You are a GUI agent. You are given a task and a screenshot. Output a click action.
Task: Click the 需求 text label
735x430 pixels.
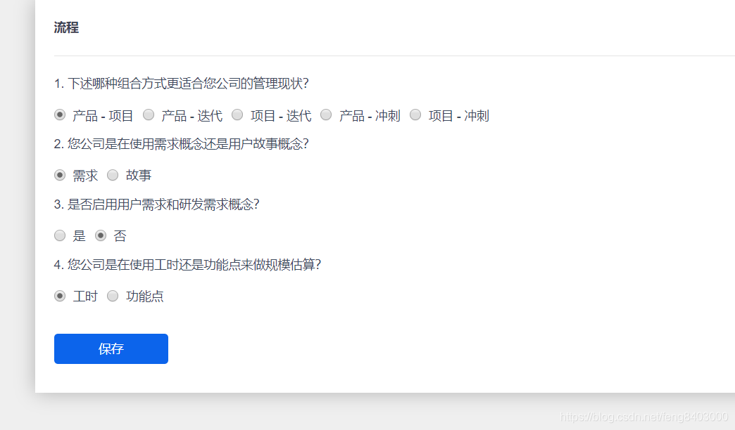(x=84, y=176)
